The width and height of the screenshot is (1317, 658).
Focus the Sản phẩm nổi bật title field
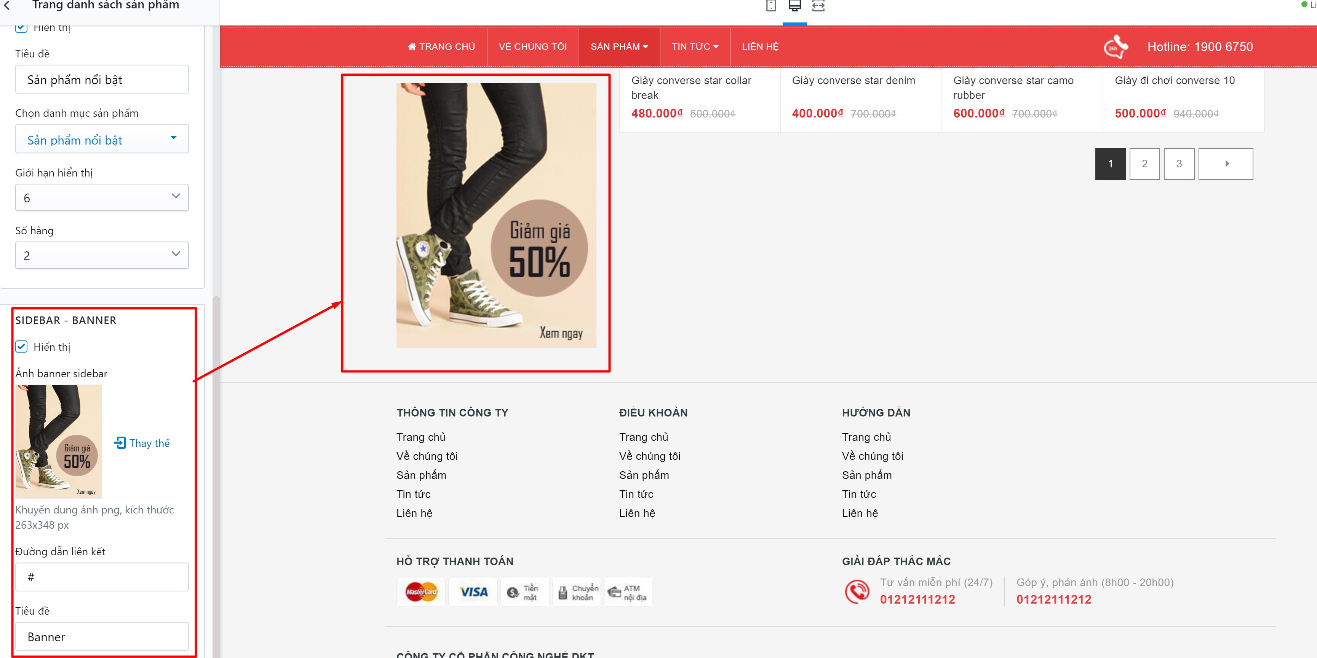coord(102,79)
